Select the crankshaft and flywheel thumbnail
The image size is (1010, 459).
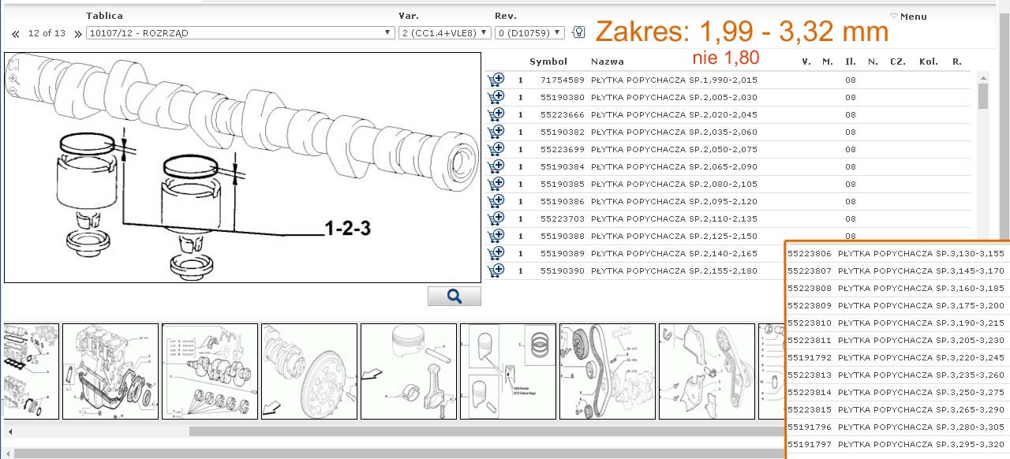tap(309, 371)
